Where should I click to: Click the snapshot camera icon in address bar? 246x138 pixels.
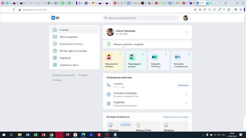click(200, 10)
